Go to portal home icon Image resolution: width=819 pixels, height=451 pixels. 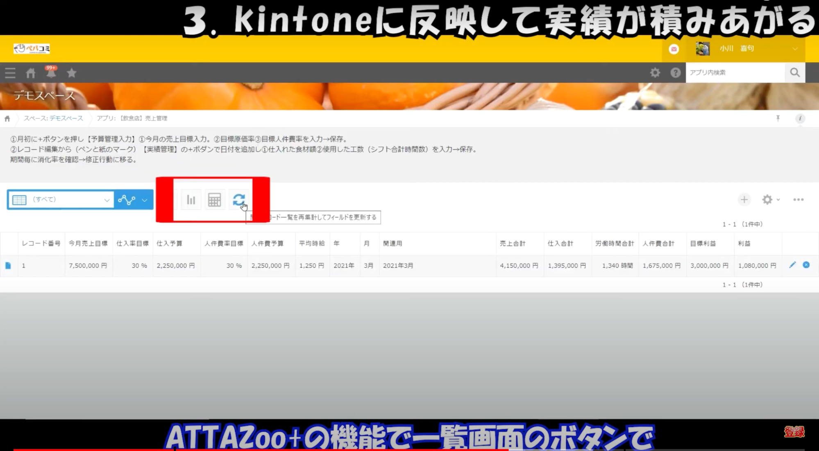pos(31,73)
